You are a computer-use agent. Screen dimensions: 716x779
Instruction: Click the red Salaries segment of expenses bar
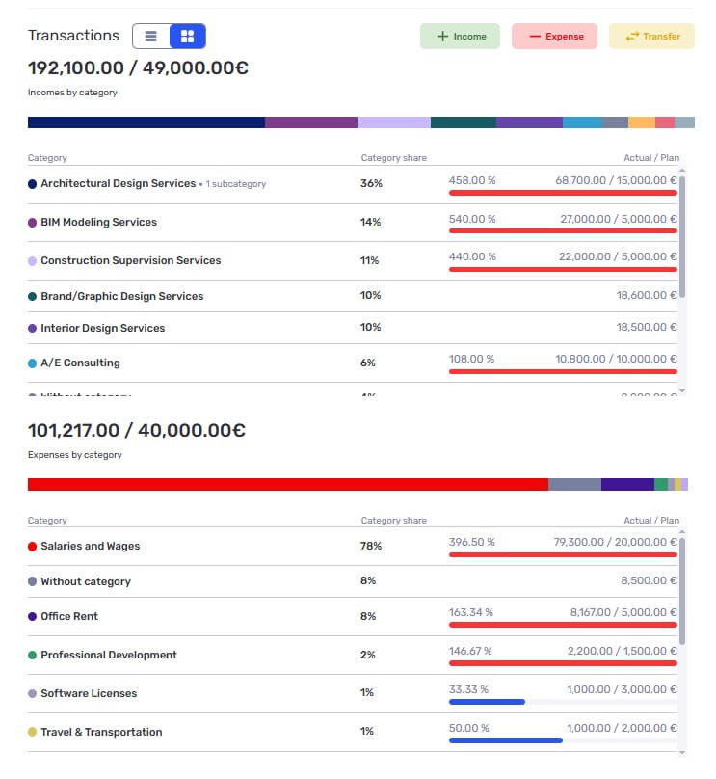[x=288, y=484]
